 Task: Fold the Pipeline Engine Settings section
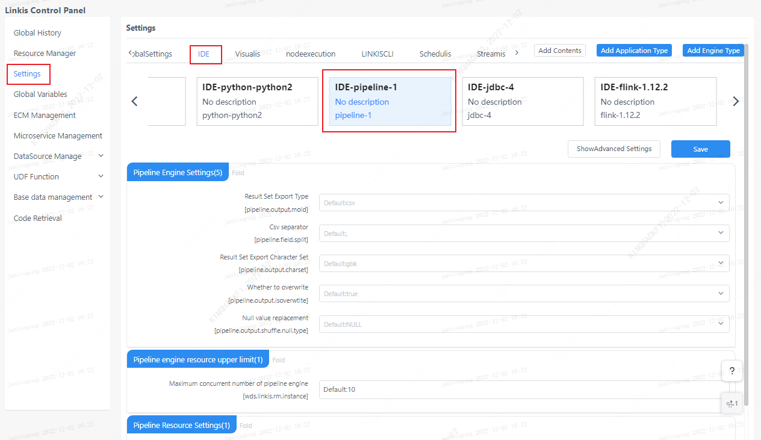pyautogui.click(x=238, y=173)
